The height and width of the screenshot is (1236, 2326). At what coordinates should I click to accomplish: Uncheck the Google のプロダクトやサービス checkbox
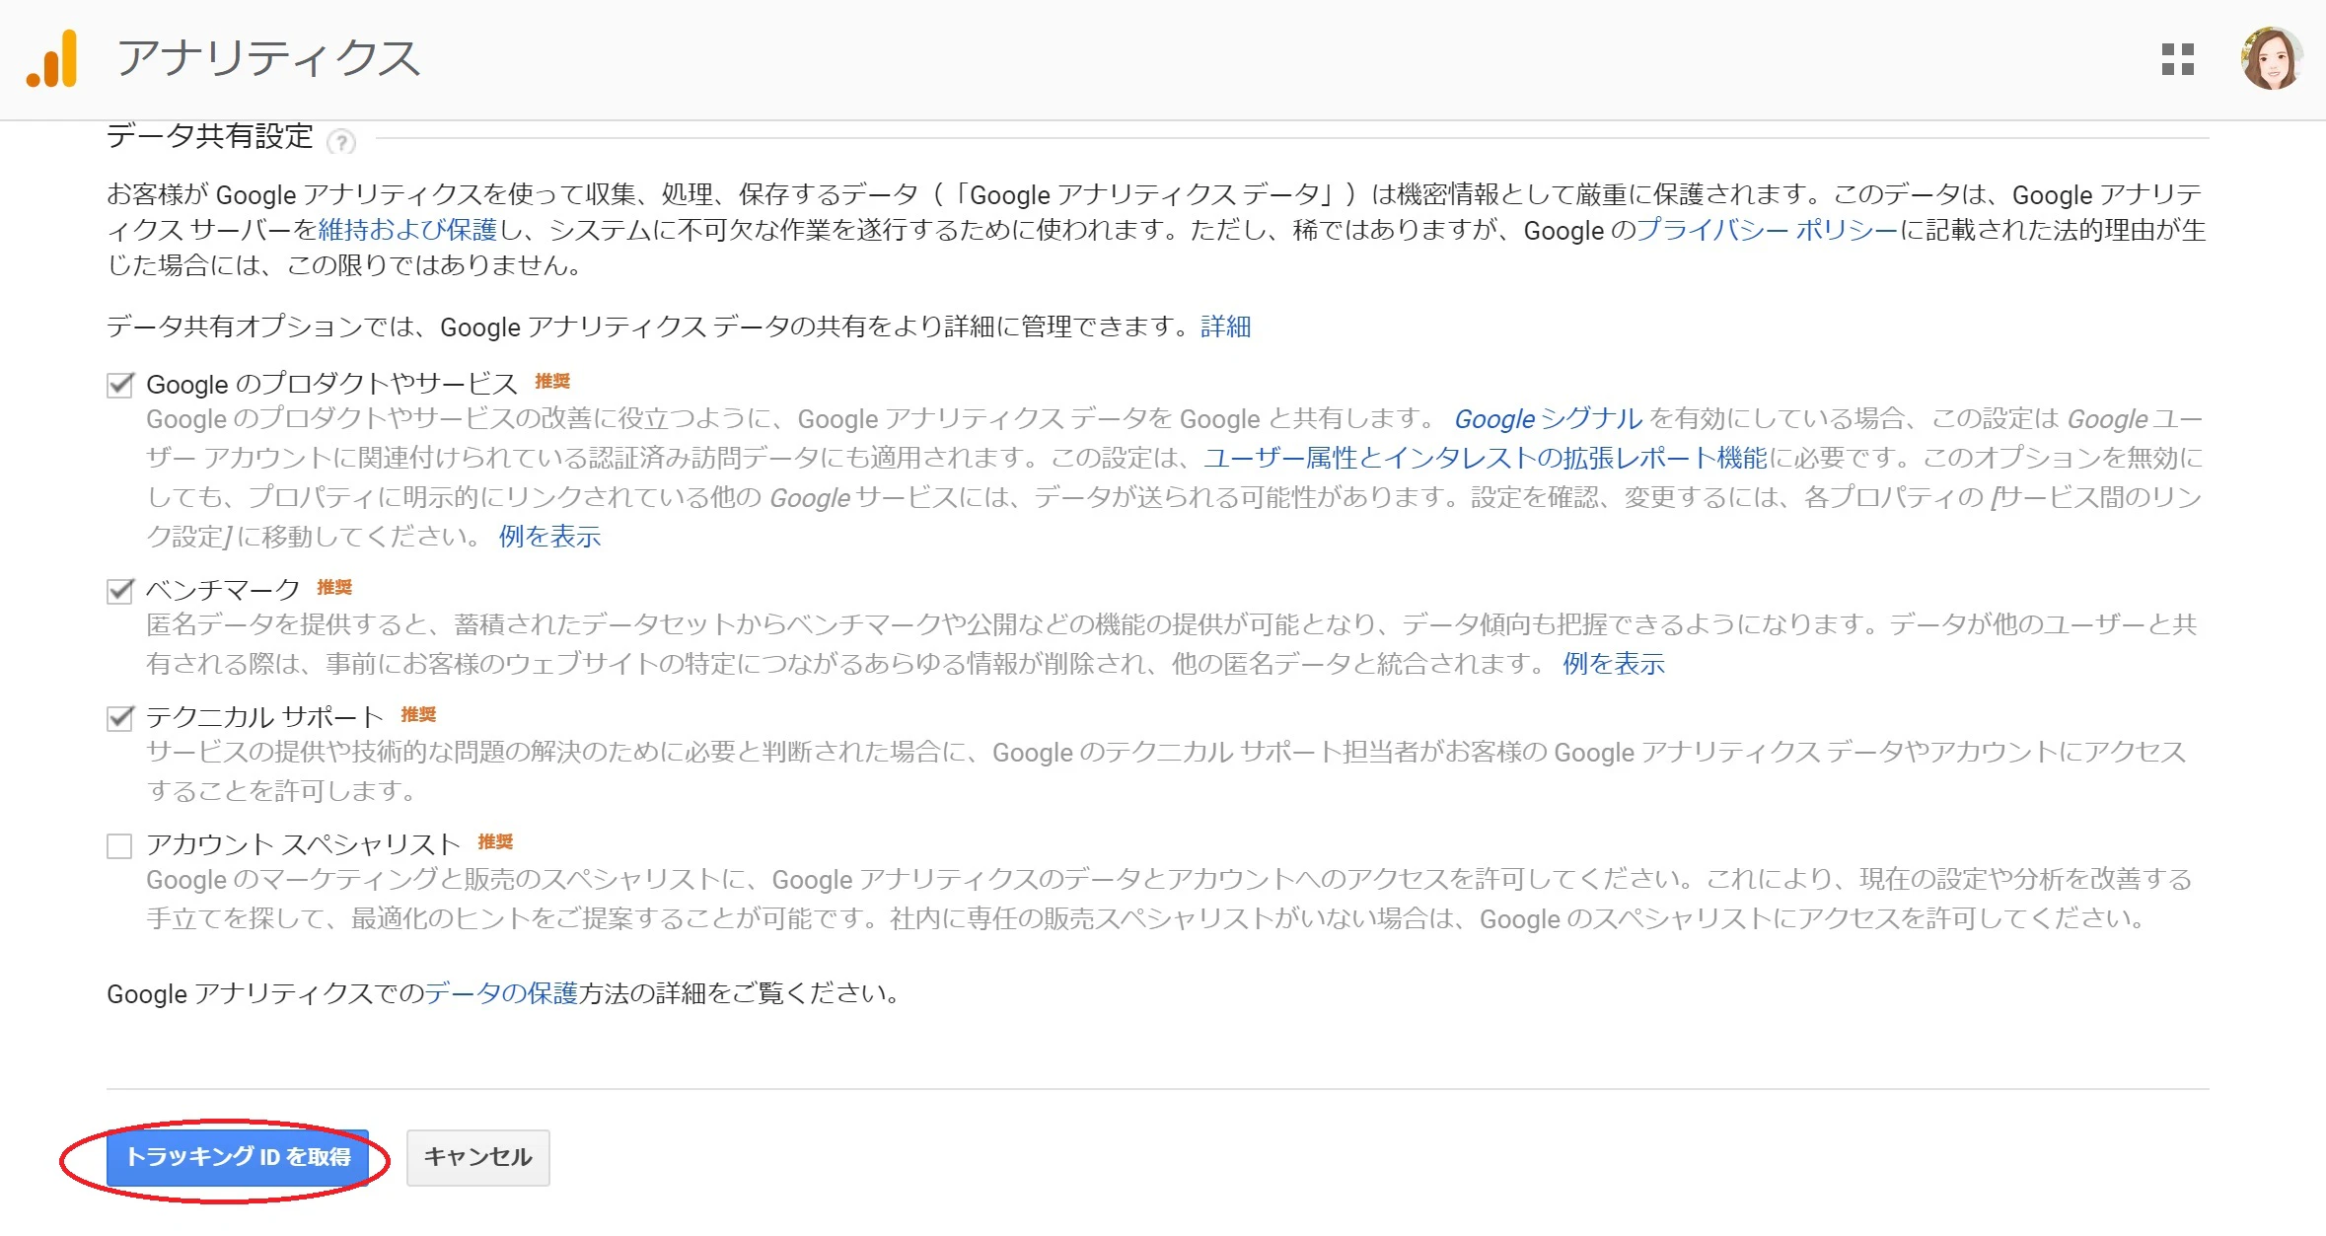pos(120,385)
